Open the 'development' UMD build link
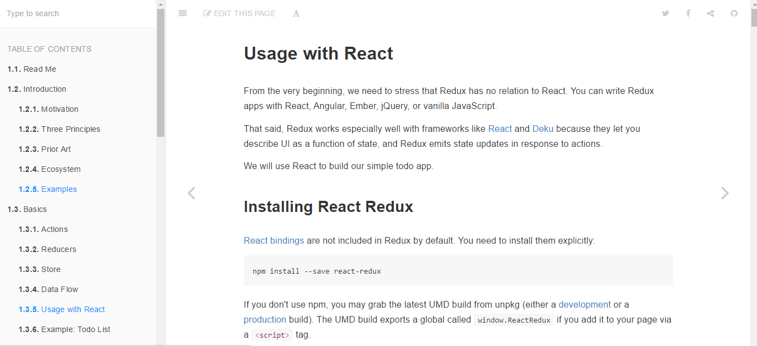This screenshot has height=346, width=757. coord(584,304)
